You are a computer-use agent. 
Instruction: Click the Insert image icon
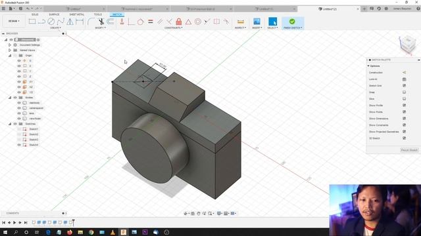point(257,22)
